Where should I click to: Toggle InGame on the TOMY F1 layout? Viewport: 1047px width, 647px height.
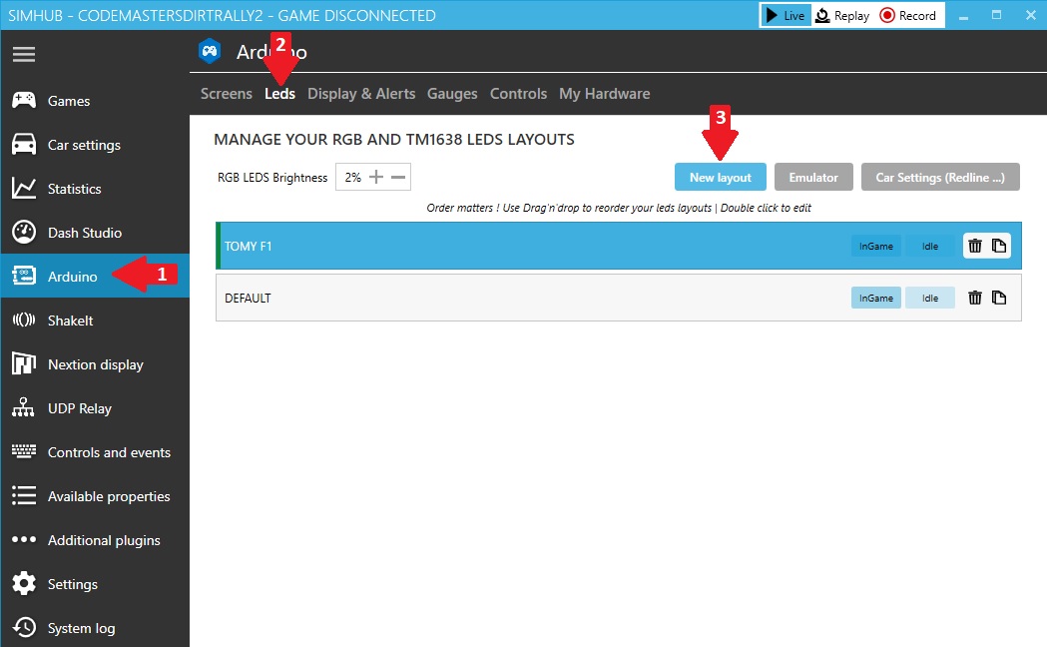(x=876, y=246)
